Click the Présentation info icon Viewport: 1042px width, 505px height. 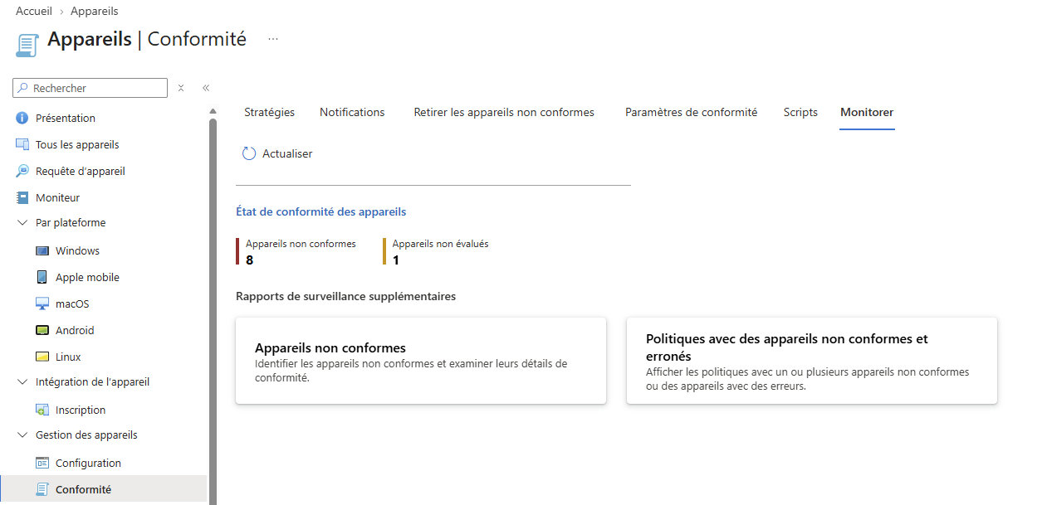(22, 118)
